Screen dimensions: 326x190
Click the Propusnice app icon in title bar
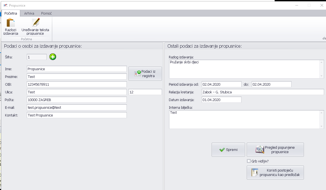pos(5,5)
